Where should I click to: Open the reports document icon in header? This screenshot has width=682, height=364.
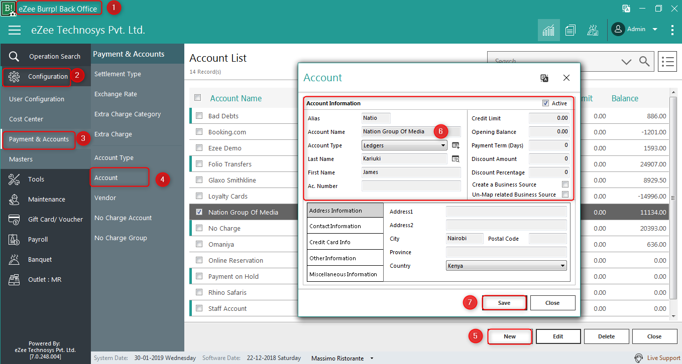(570, 30)
